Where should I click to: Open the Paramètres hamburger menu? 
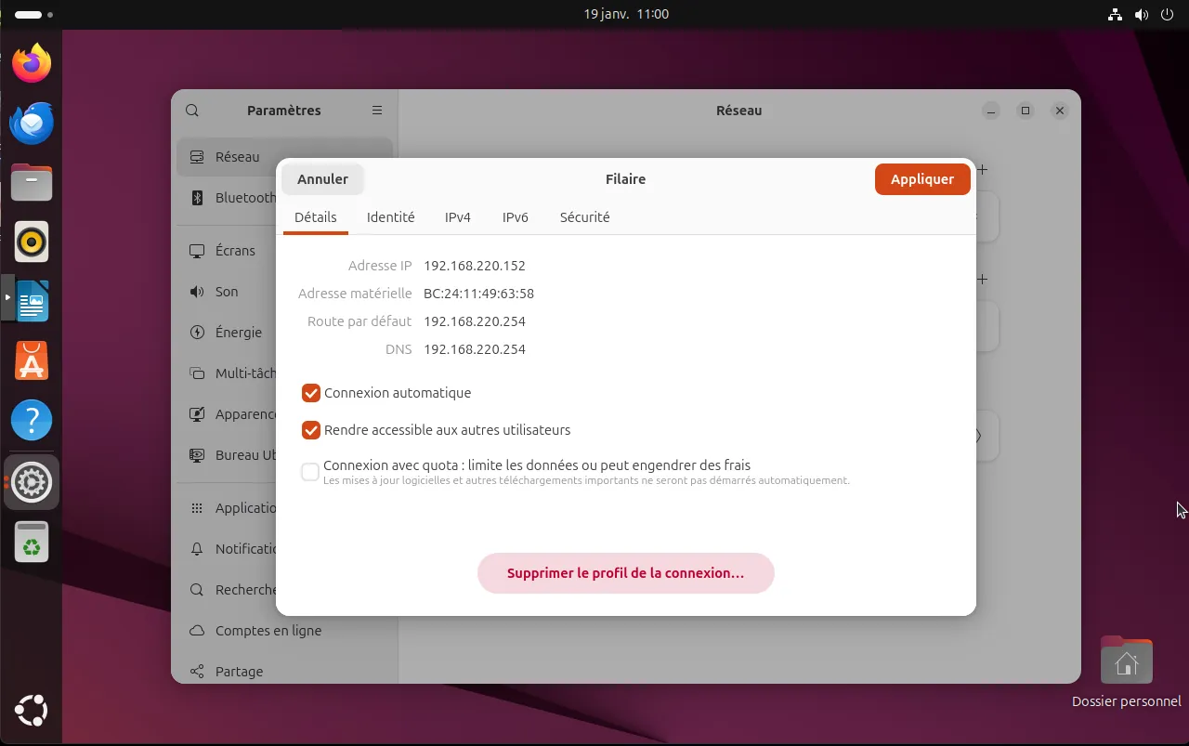377,111
